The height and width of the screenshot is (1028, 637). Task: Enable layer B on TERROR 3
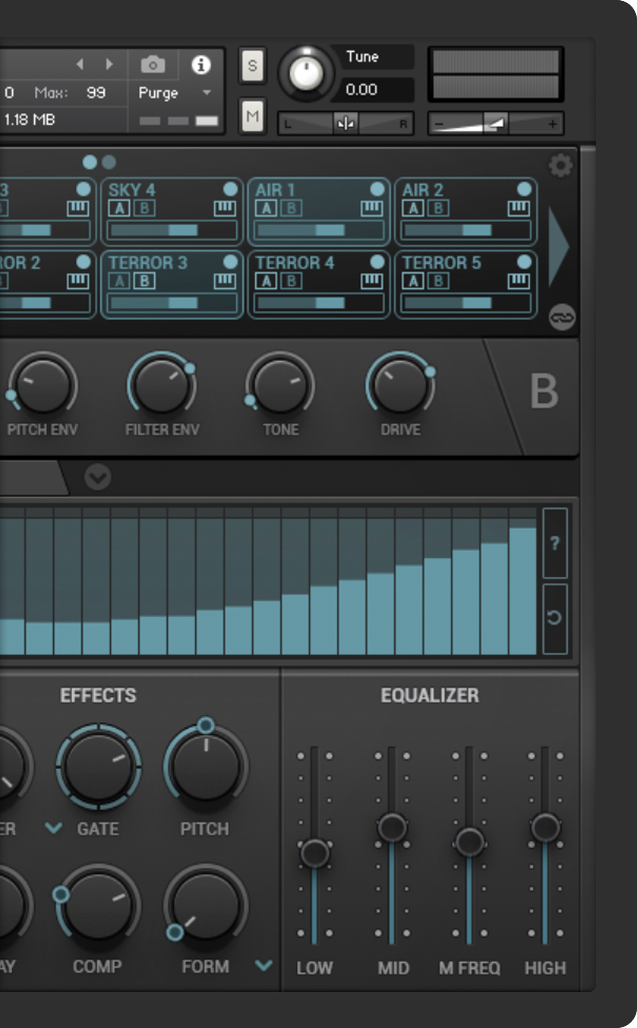[x=144, y=280]
